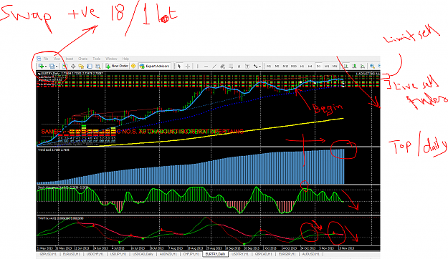Viewport: 448px width, 259px height.
Task: Open the GBPCAD,H1 chart tab
Action: point(264,254)
